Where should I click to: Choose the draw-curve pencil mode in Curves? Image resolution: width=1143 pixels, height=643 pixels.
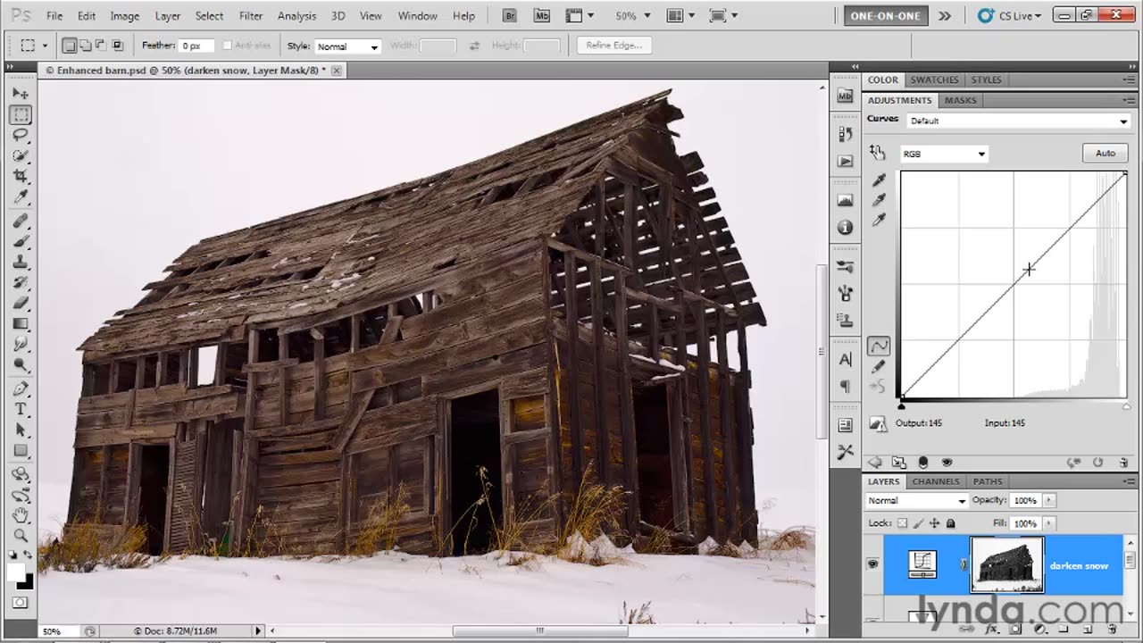879,366
